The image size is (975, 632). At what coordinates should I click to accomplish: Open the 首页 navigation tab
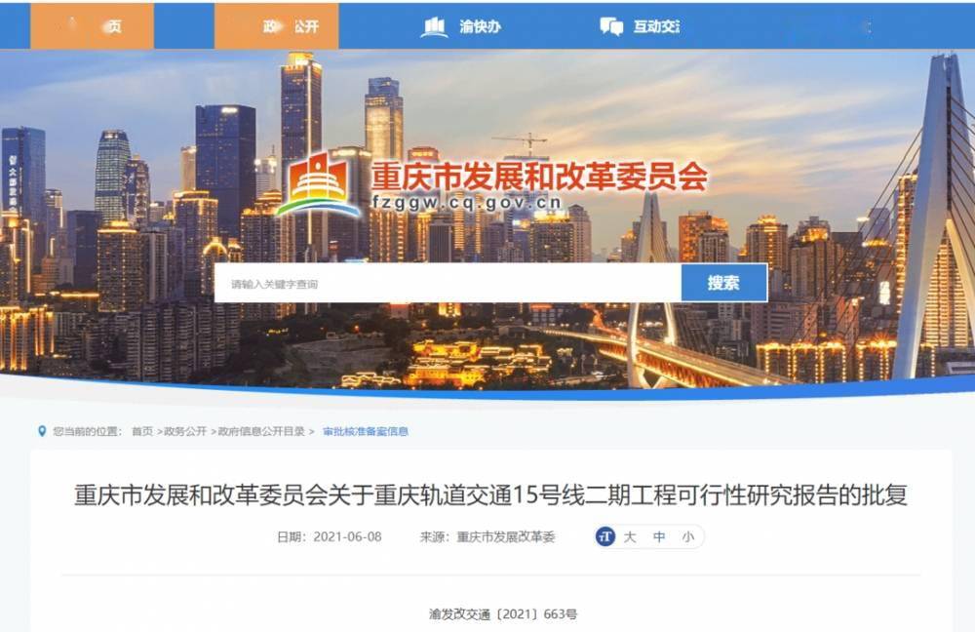92,26
